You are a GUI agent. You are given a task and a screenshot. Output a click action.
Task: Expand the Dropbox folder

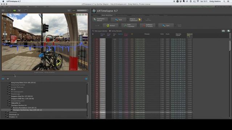pyautogui.click(x=6, y=117)
